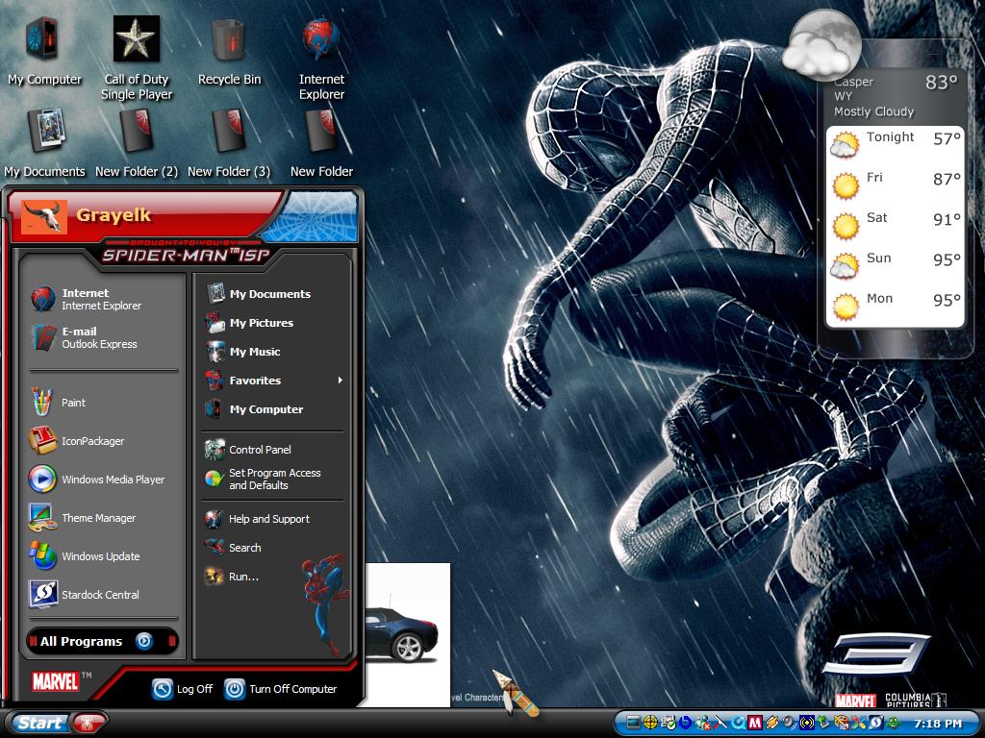Click the Search icon in Start menu

(215, 547)
